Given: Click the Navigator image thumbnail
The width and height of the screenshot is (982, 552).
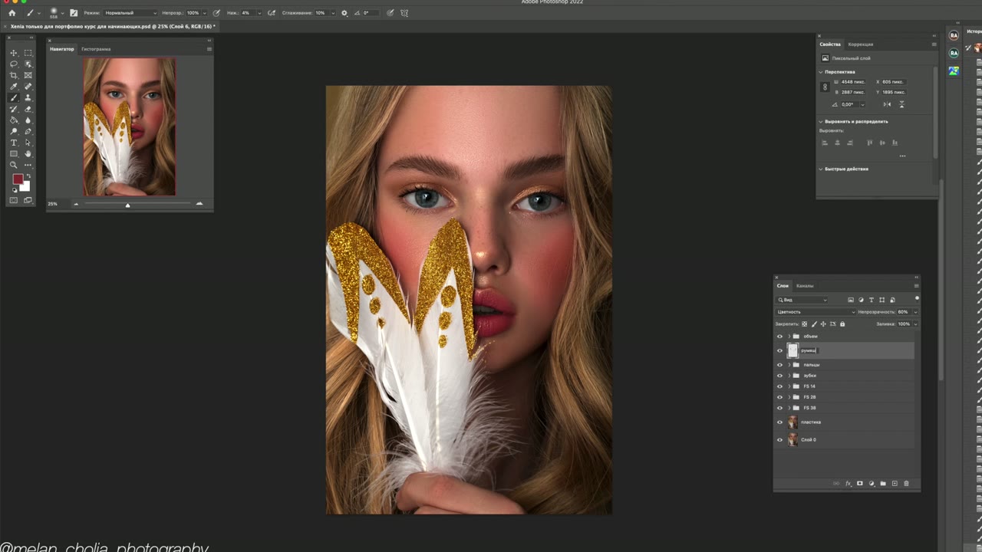Looking at the screenshot, I should pyautogui.click(x=130, y=127).
